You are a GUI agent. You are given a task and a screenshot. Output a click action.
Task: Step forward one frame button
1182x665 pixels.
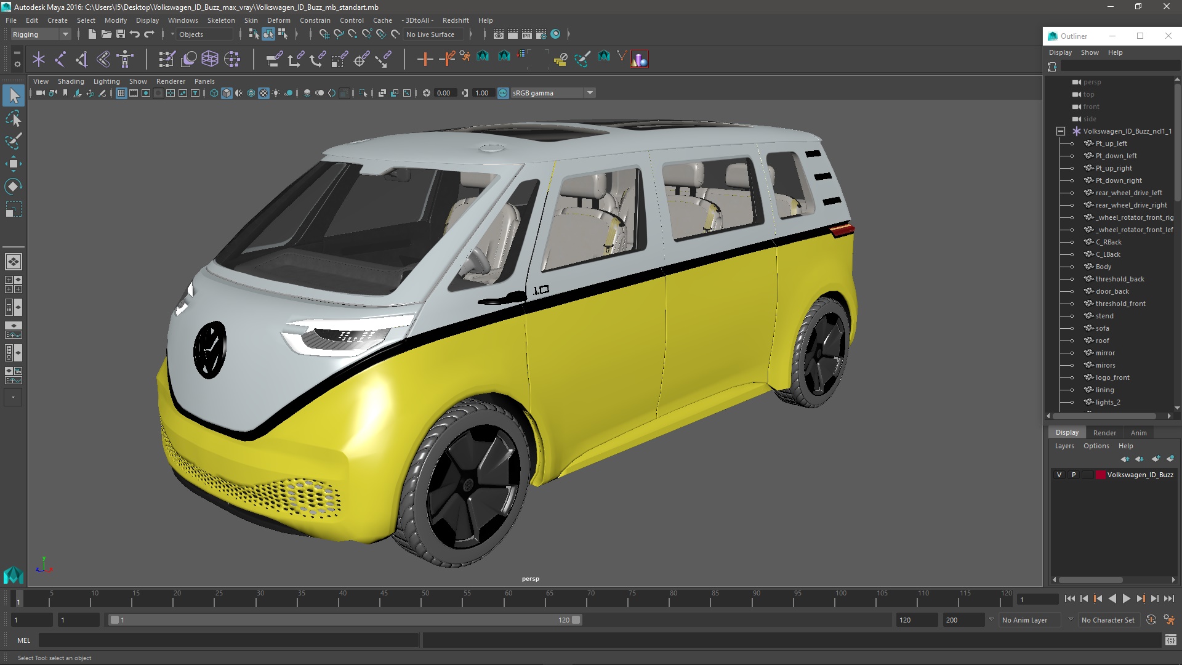coord(1154,598)
